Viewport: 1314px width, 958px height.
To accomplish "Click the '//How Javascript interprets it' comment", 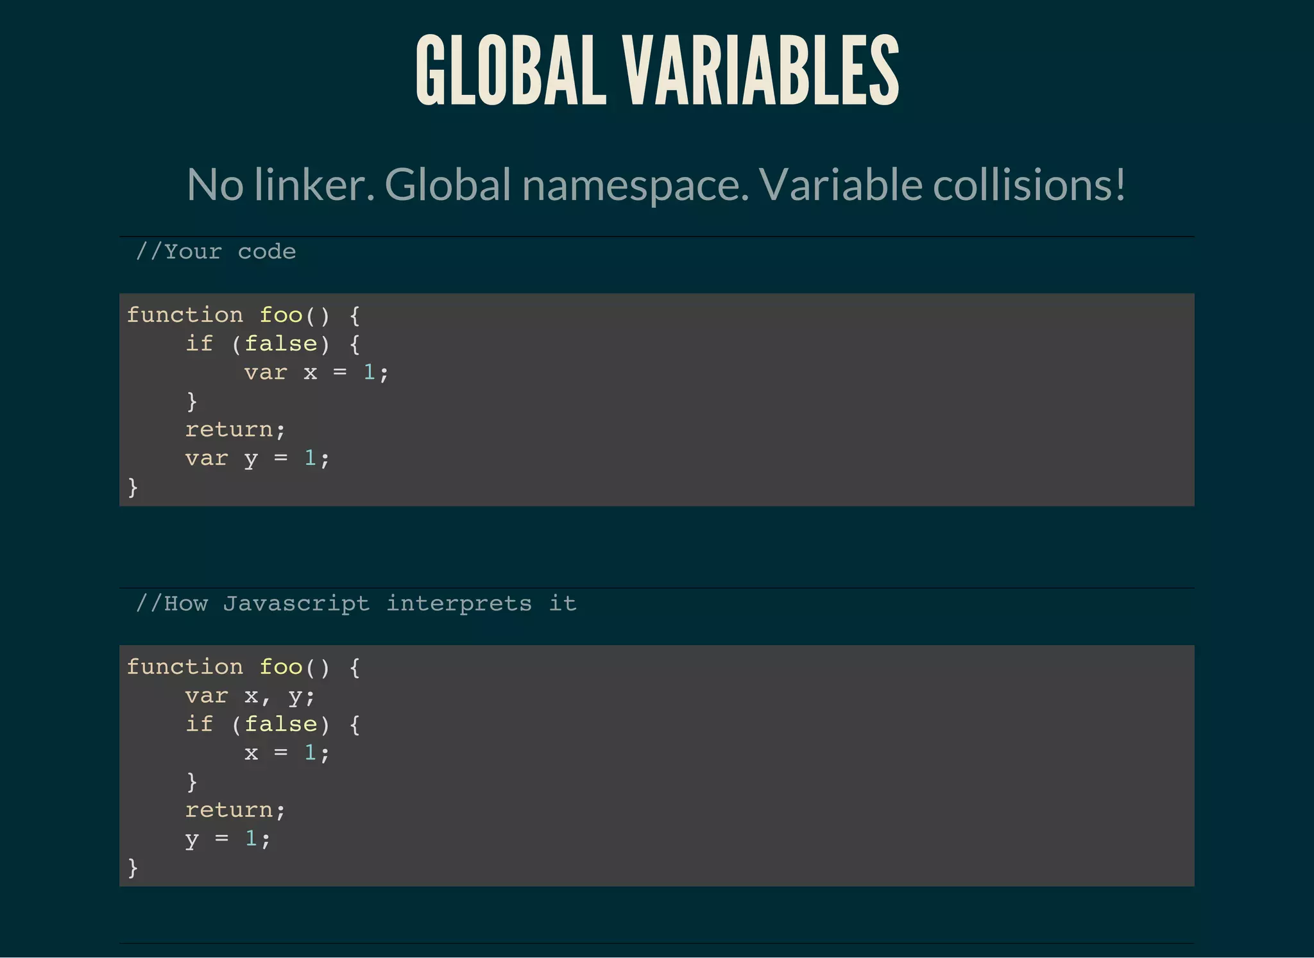I will tap(356, 603).
